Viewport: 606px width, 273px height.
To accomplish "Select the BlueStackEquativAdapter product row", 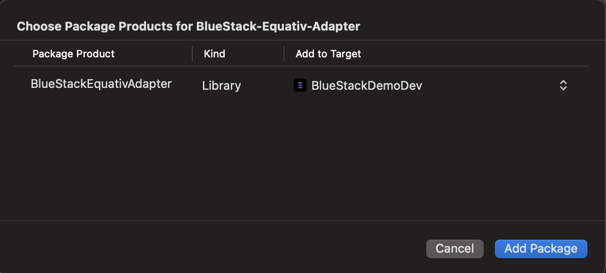I will pos(302,85).
